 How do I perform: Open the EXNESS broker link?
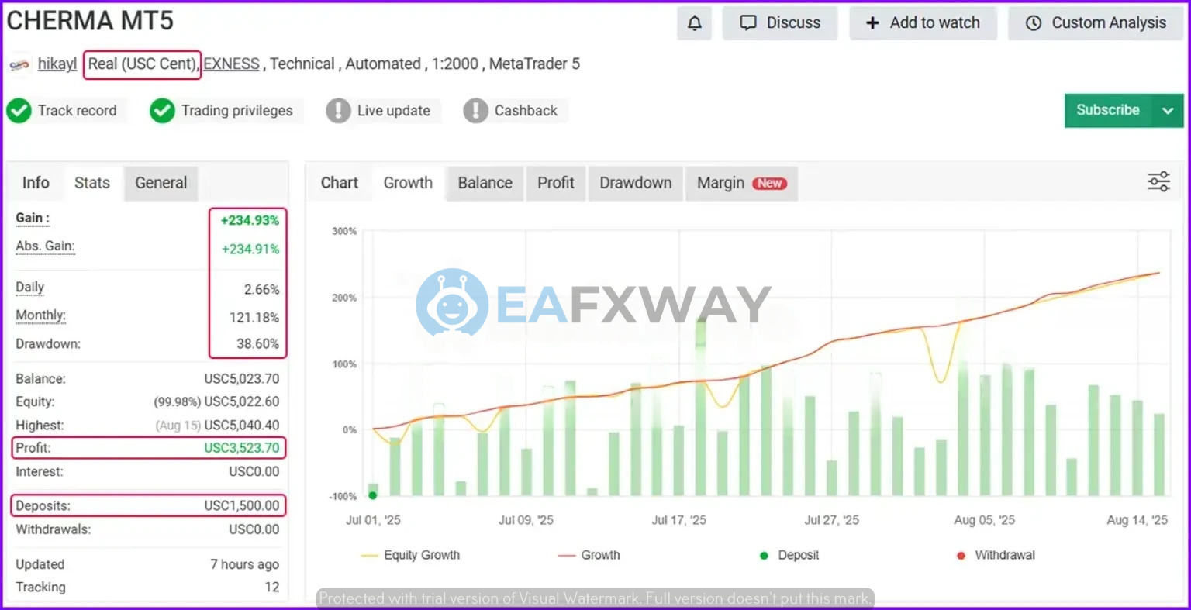(231, 64)
